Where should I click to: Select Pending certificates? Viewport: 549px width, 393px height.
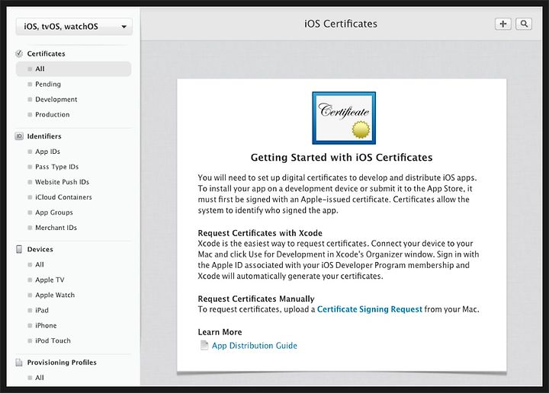(x=48, y=85)
